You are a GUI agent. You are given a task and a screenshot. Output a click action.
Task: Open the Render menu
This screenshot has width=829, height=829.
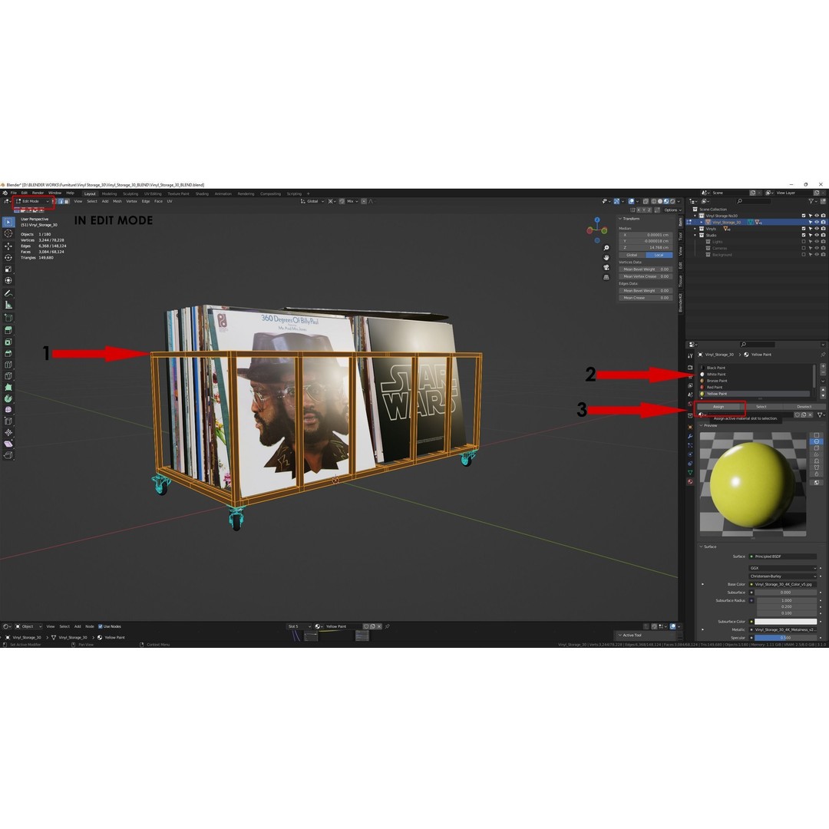38,193
